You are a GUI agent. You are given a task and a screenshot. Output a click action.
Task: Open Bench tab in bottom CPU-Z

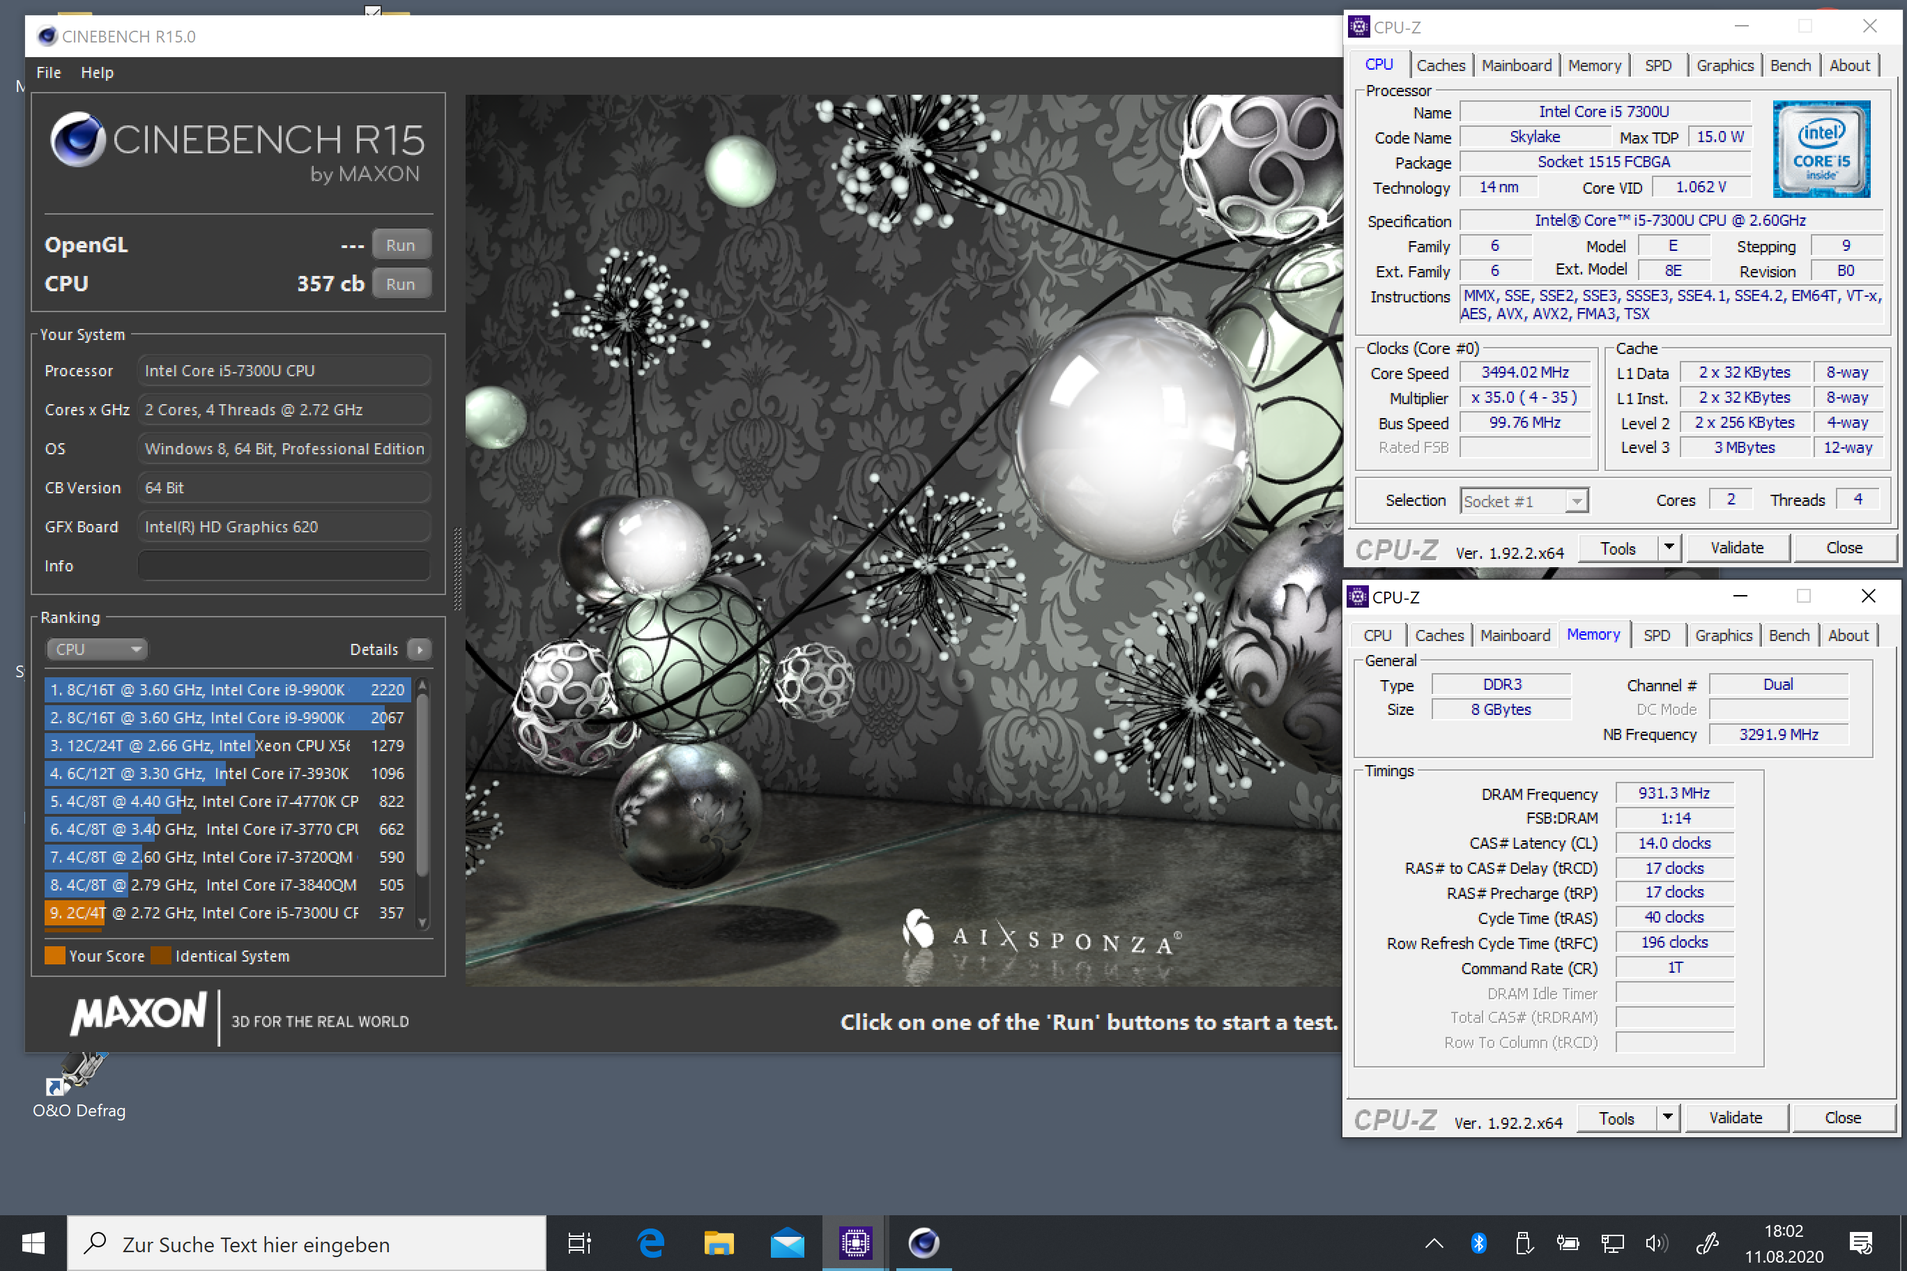click(1789, 635)
